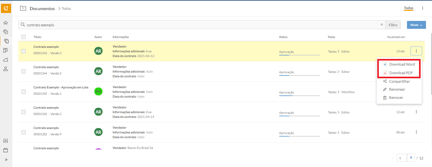
Task: Toggle the select-all checkbox in header
Action: tap(23, 37)
